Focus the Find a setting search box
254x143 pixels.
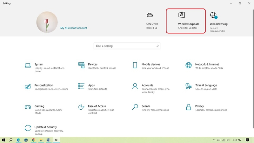(127, 46)
